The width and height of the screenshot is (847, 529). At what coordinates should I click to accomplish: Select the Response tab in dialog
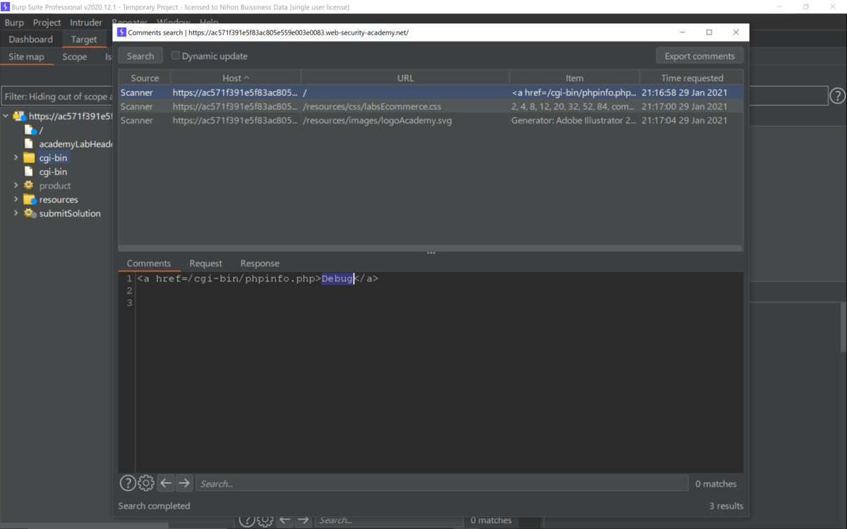point(260,263)
